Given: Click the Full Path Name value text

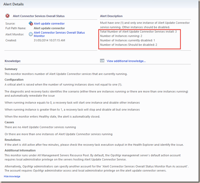Looking at the screenshot, I should point(49,28).
